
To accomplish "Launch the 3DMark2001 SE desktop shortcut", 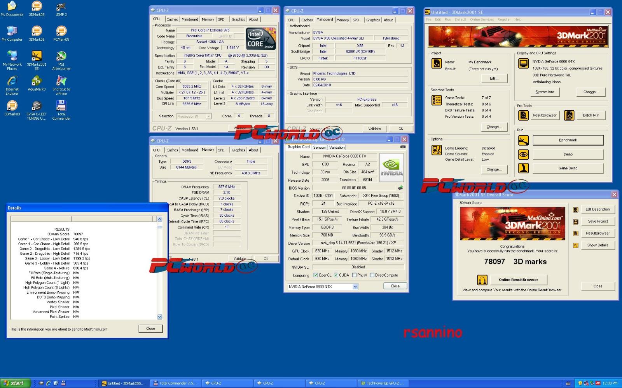I will pos(37,61).
